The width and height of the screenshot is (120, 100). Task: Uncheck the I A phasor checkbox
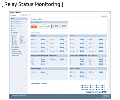90,88
